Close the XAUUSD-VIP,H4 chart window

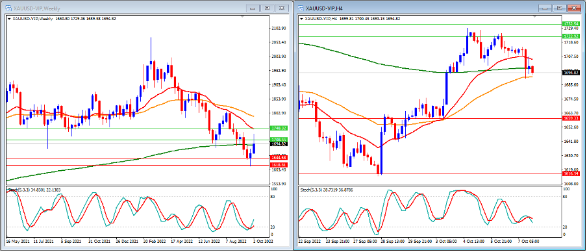click(574, 8)
